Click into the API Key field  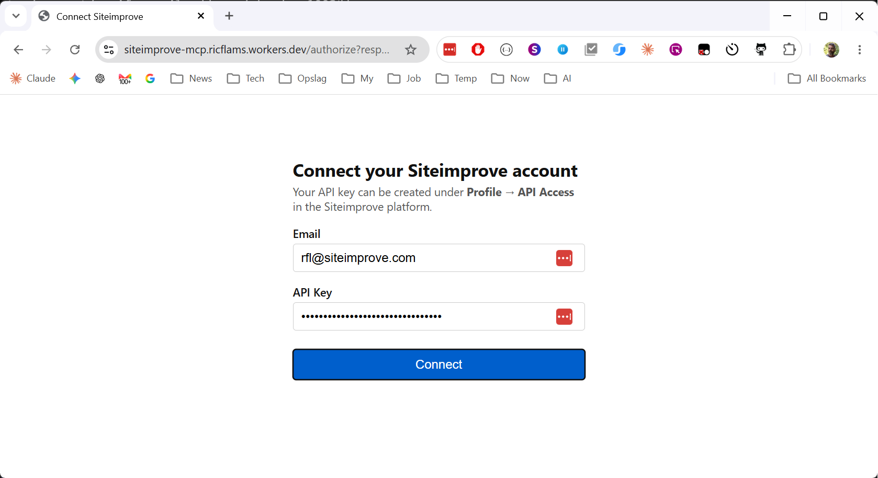[439, 316]
